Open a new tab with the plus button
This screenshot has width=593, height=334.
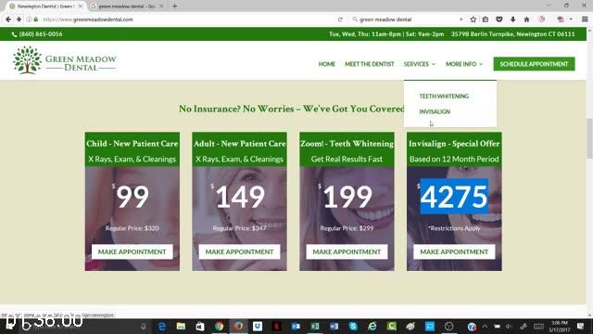175,6
